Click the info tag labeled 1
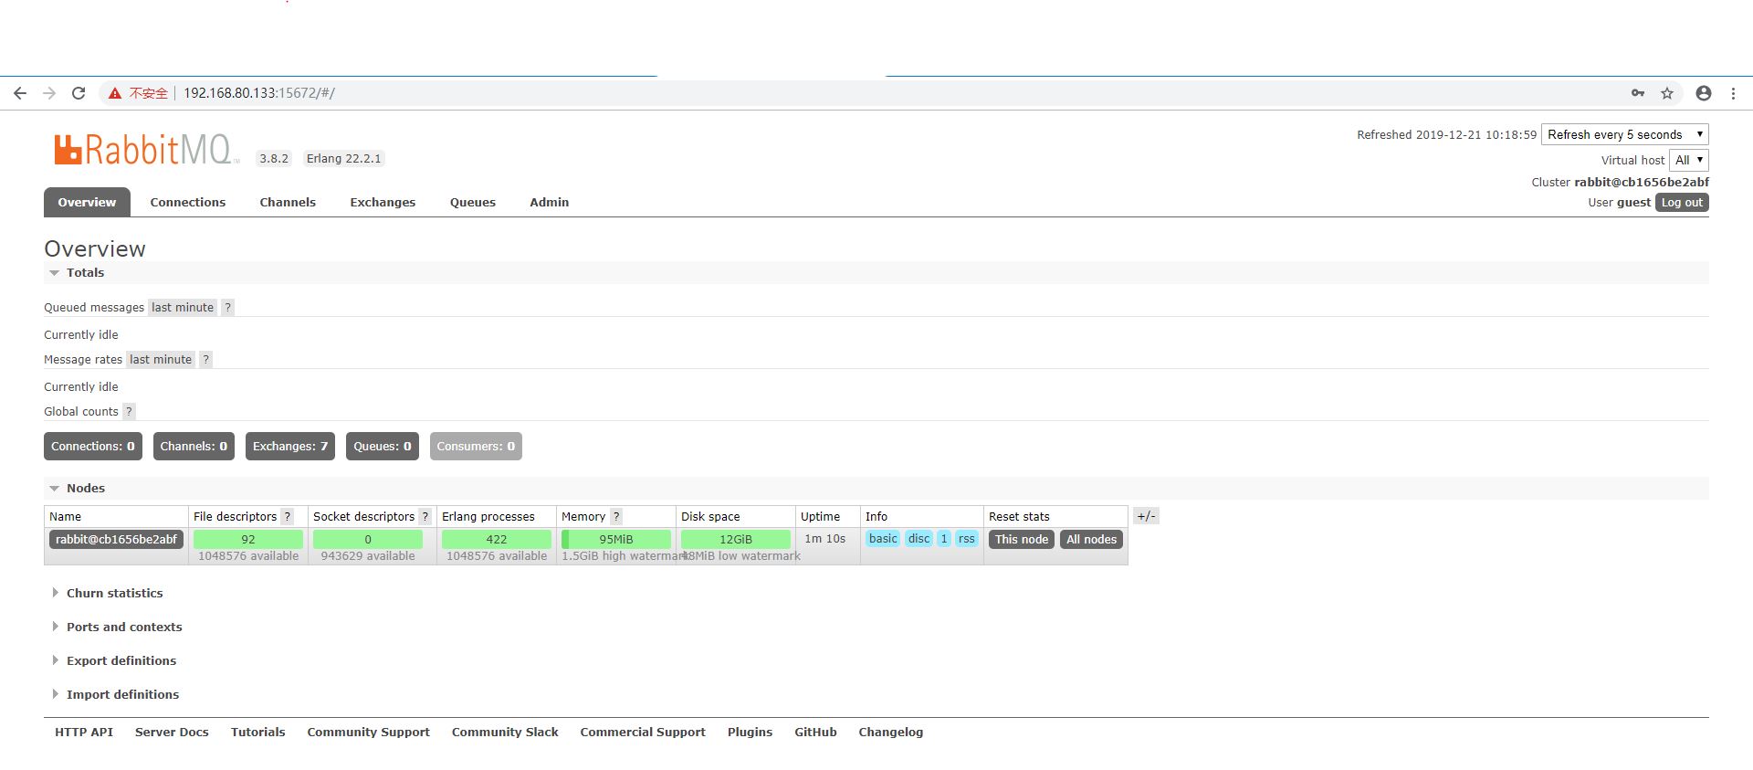1753x770 pixels. (944, 539)
